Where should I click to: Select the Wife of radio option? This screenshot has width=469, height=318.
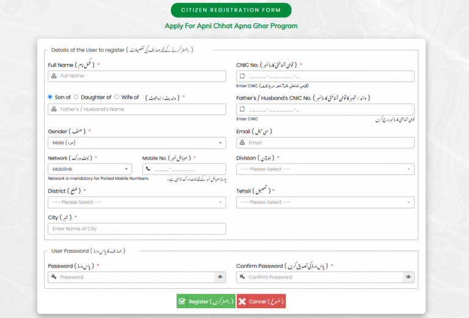click(117, 97)
